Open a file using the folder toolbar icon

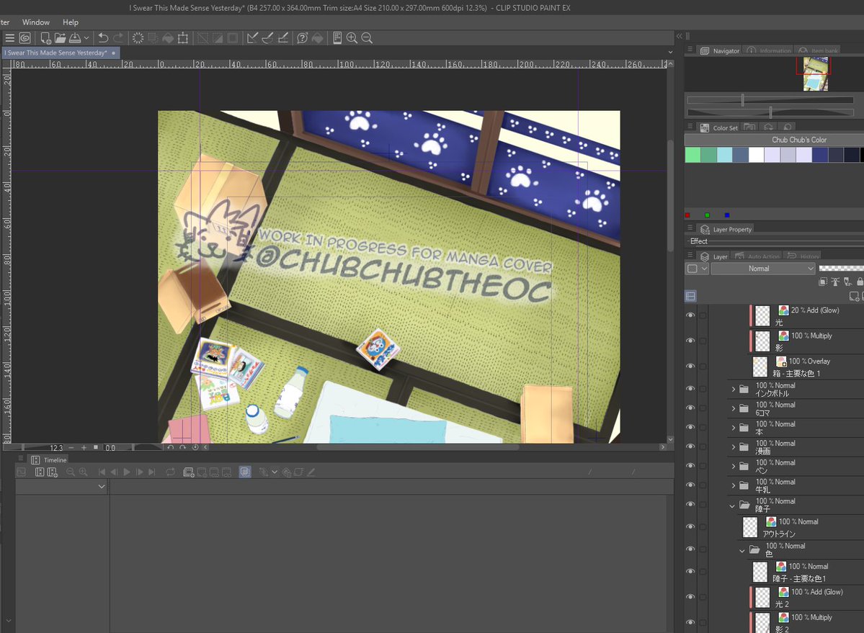(x=60, y=37)
